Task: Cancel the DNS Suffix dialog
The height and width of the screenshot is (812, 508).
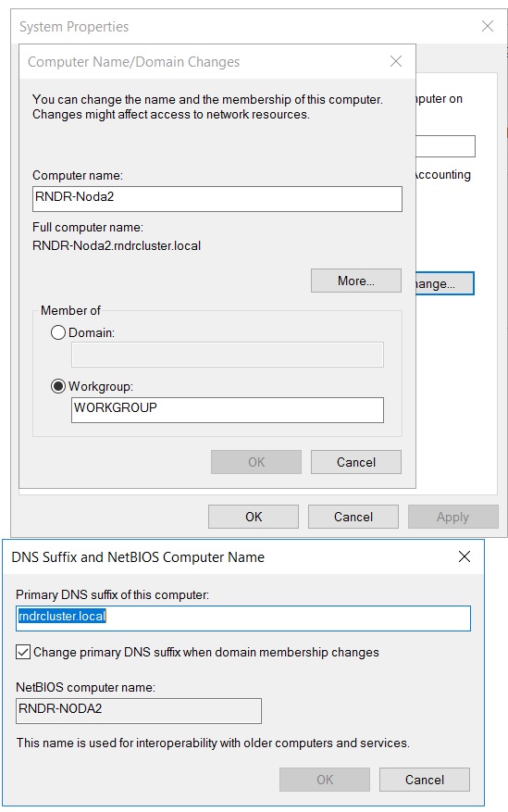Action: point(424,780)
